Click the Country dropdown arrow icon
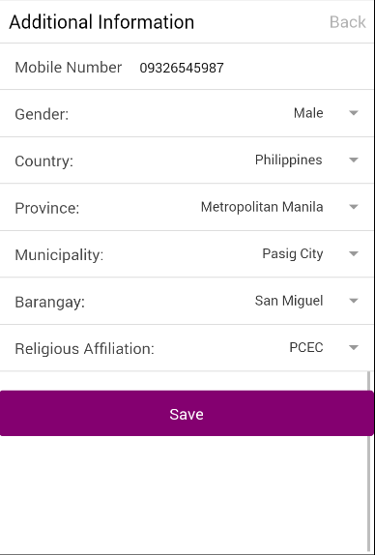The width and height of the screenshot is (375, 555). coord(354,160)
